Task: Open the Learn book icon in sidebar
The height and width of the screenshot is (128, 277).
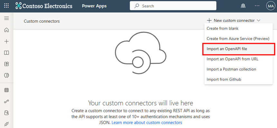Action: (x=6, y=53)
